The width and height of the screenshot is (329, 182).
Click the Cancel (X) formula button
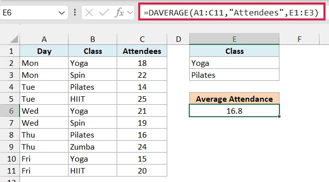coord(89,13)
